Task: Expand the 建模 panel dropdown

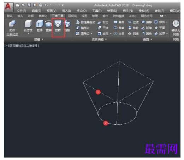Action: [x=42, y=39]
